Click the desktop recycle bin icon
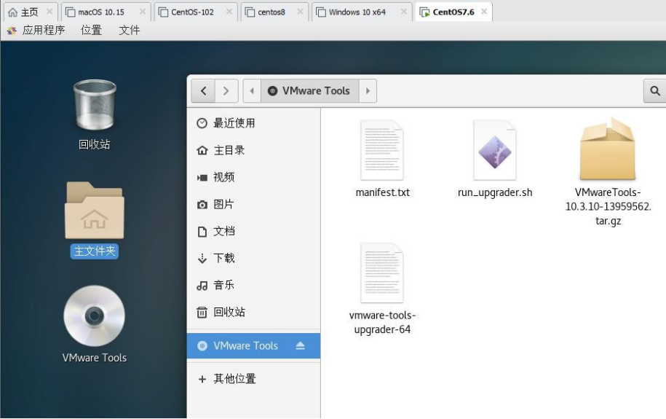 click(95, 105)
